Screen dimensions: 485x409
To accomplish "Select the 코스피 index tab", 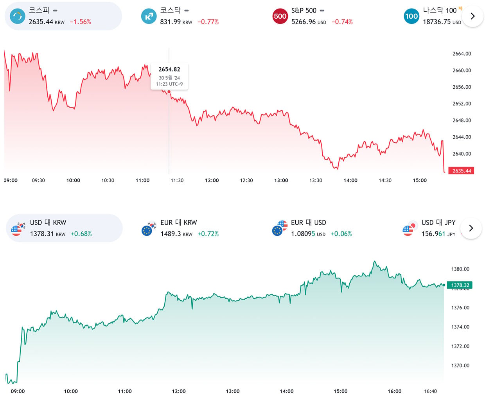I will (x=63, y=16).
